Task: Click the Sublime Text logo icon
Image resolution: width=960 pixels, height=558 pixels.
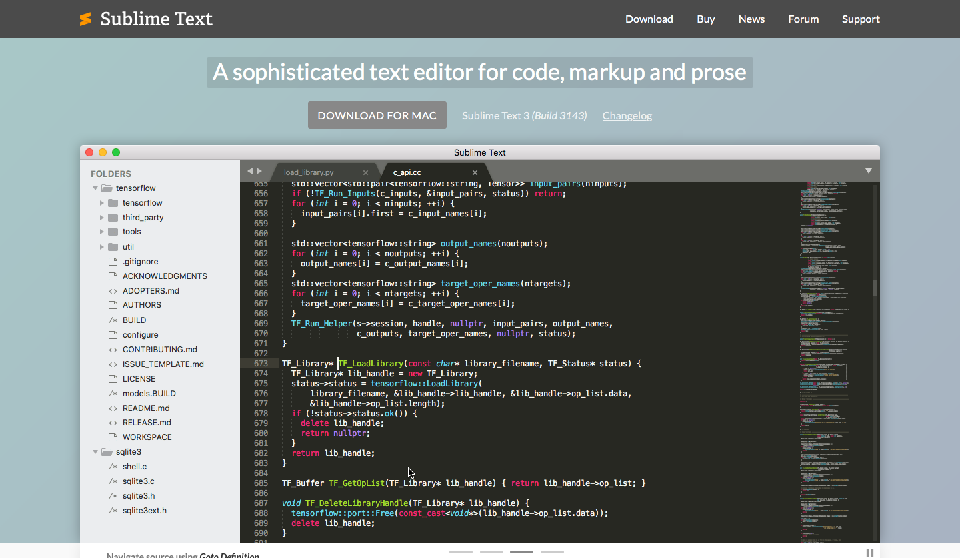Action: (x=85, y=19)
